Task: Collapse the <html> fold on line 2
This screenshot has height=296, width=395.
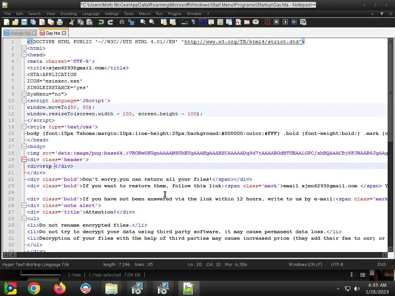Action: pos(24,48)
